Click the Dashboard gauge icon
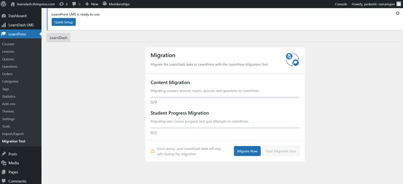Viewport: 403px width, 184px height. pyautogui.click(x=4, y=16)
